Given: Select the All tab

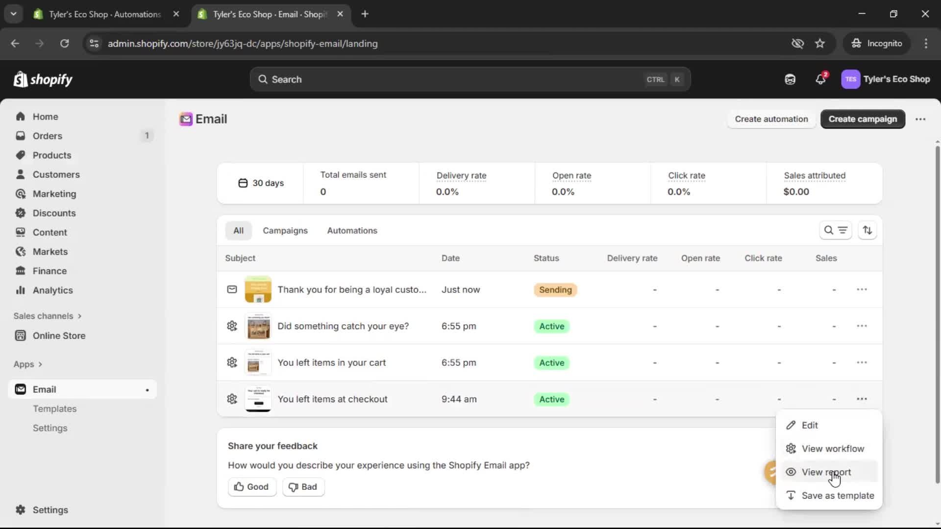Looking at the screenshot, I should pyautogui.click(x=238, y=231).
